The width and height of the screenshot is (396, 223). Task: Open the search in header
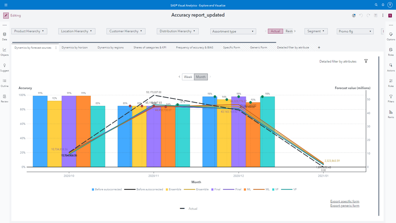pyautogui.click(x=376, y=5)
